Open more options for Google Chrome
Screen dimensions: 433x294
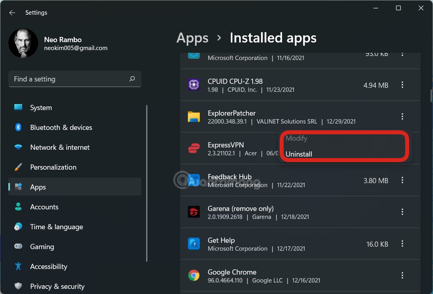tap(402, 275)
